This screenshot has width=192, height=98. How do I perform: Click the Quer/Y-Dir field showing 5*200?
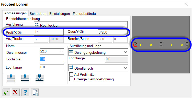(x=113, y=32)
